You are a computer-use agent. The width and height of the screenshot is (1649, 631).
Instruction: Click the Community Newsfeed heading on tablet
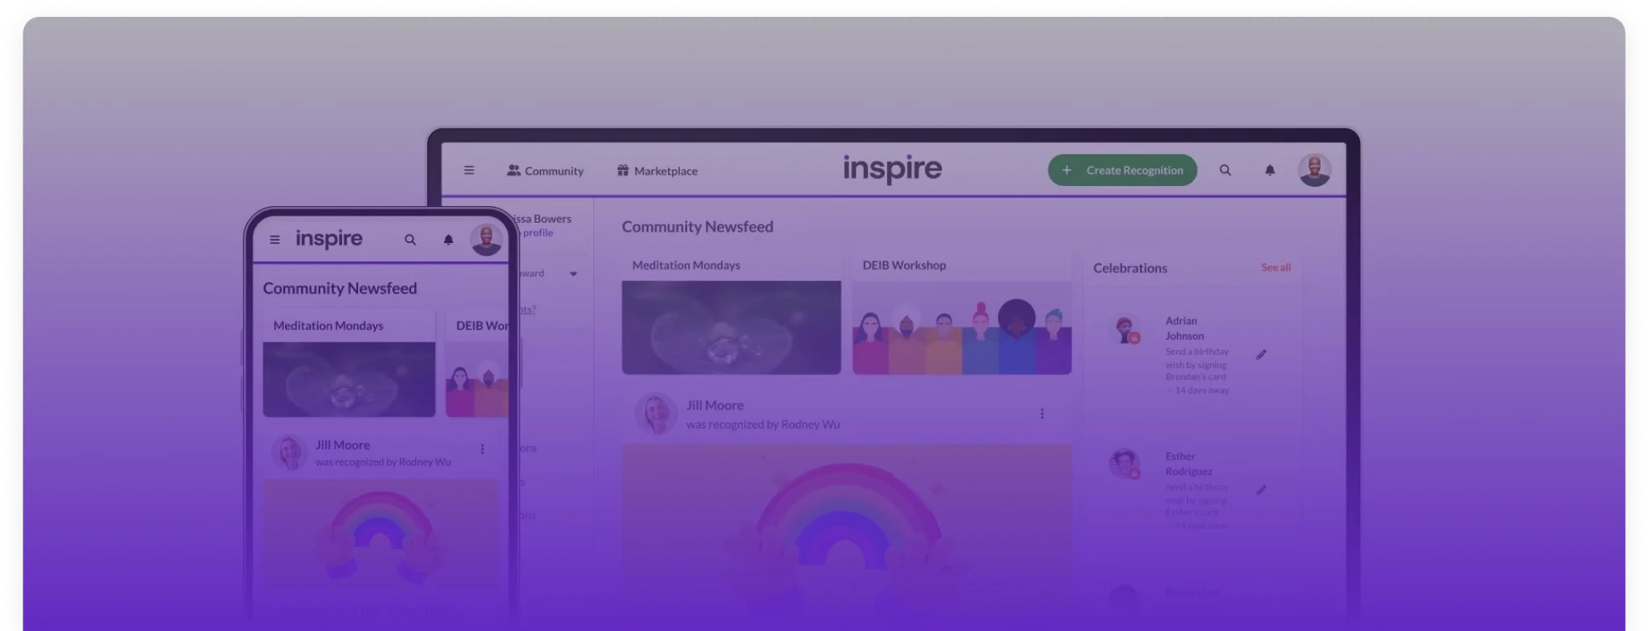point(697,226)
